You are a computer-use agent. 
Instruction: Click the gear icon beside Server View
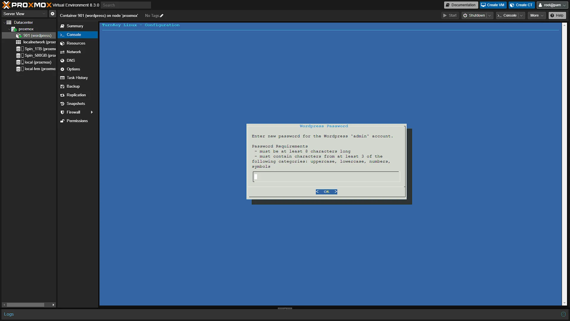[x=53, y=14]
